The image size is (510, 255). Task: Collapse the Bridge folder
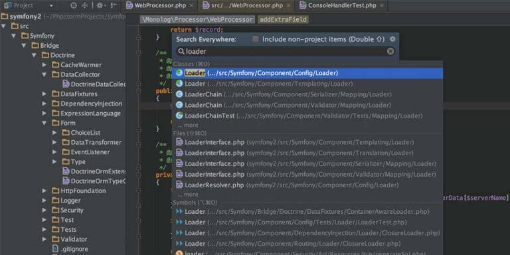24,46
